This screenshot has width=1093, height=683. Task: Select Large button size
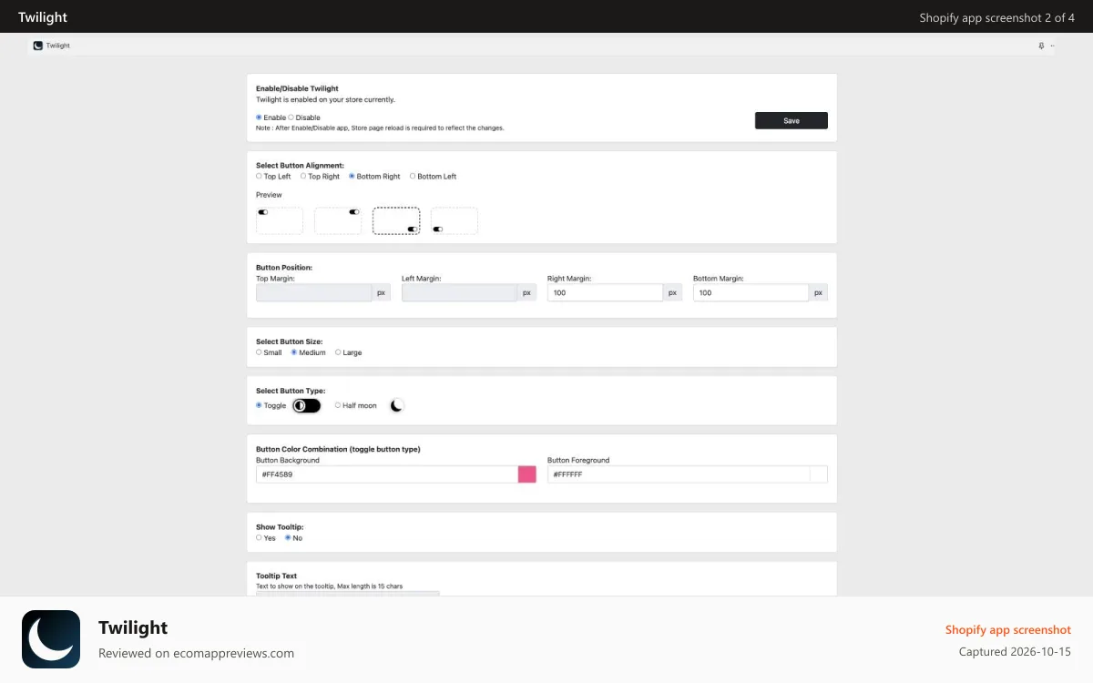pos(338,352)
